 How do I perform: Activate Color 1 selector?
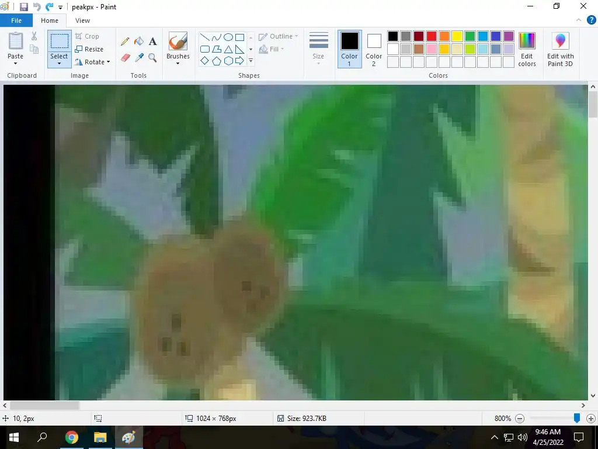click(x=349, y=49)
